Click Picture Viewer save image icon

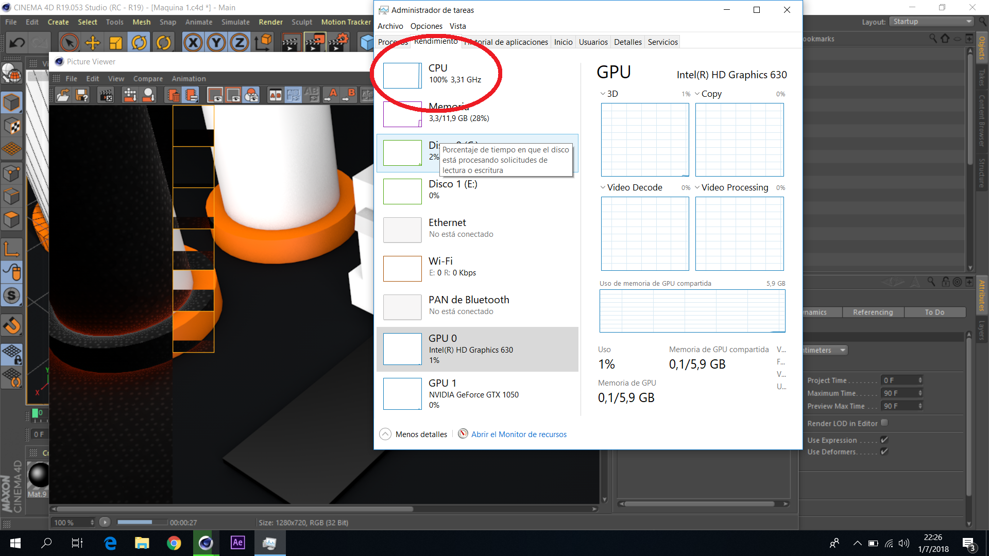coord(82,95)
